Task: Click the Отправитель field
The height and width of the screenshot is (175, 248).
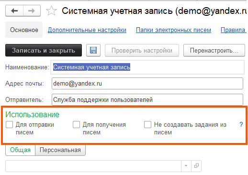Action: (147, 99)
